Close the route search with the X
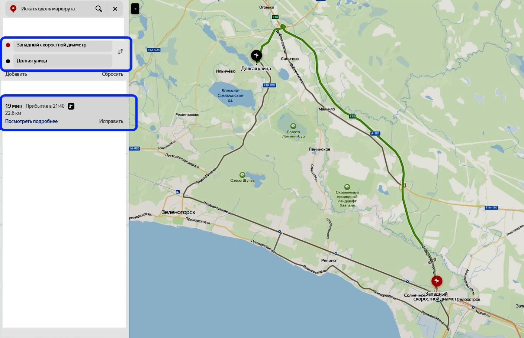524x338 pixels. 115,9
